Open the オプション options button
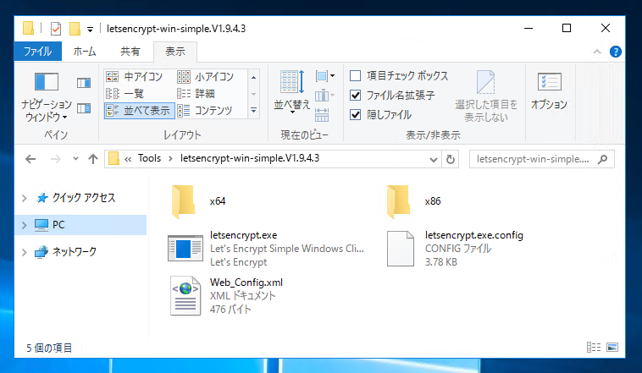 click(549, 91)
